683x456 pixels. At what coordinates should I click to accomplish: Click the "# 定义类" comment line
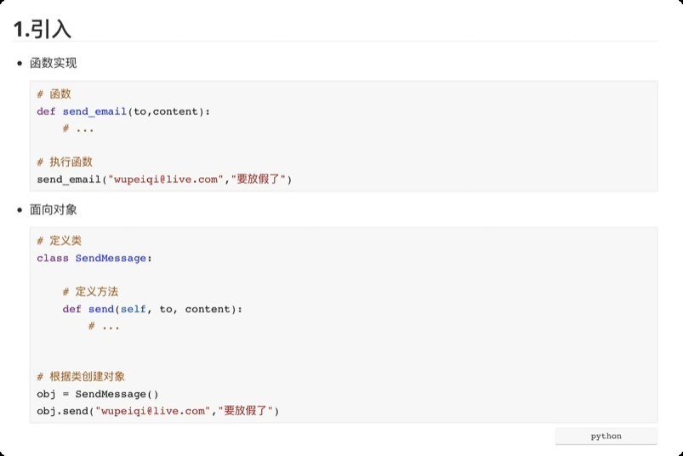(59, 241)
